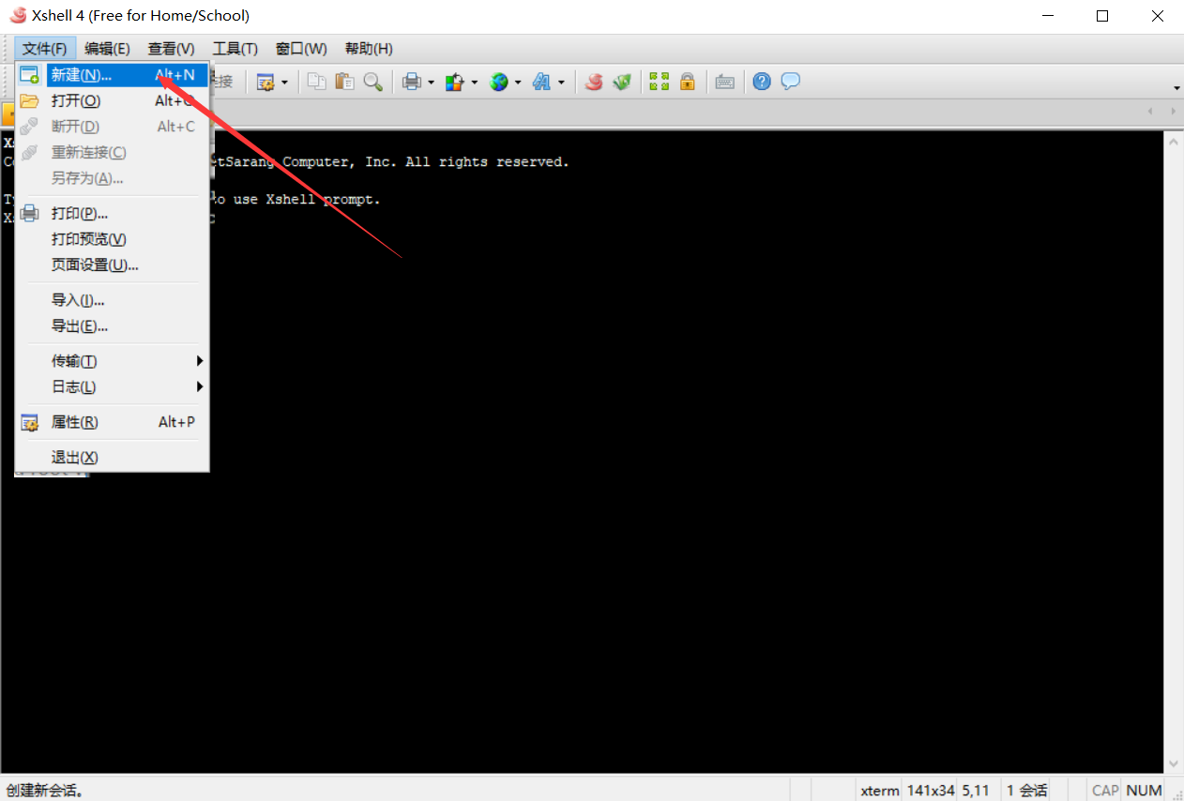This screenshot has width=1184, height=801.
Task: Choose 打开(O) from the File menu
Action: tap(112, 100)
